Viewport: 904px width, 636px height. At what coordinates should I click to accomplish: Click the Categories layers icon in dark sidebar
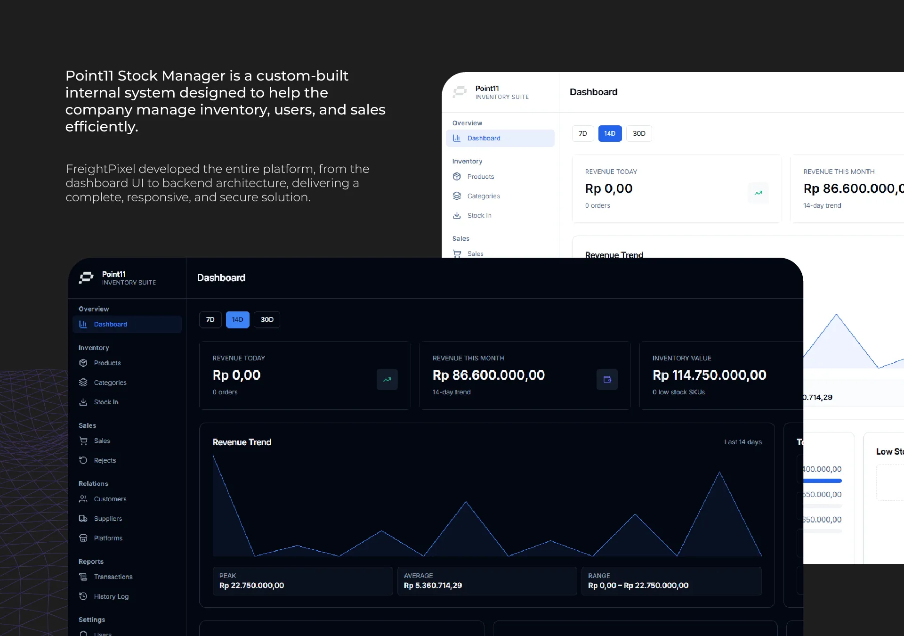[x=83, y=383]
